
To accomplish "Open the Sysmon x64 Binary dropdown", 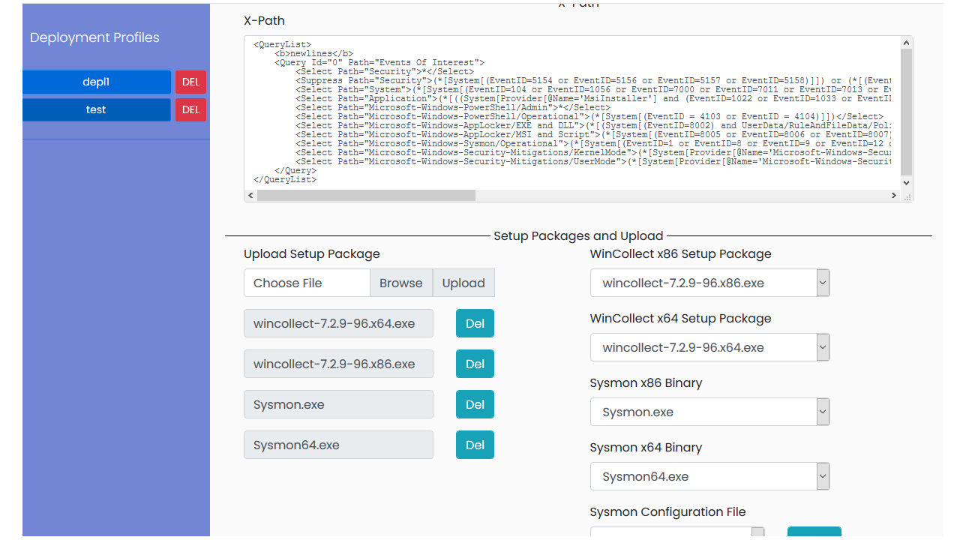I will [x=822, y=476].
